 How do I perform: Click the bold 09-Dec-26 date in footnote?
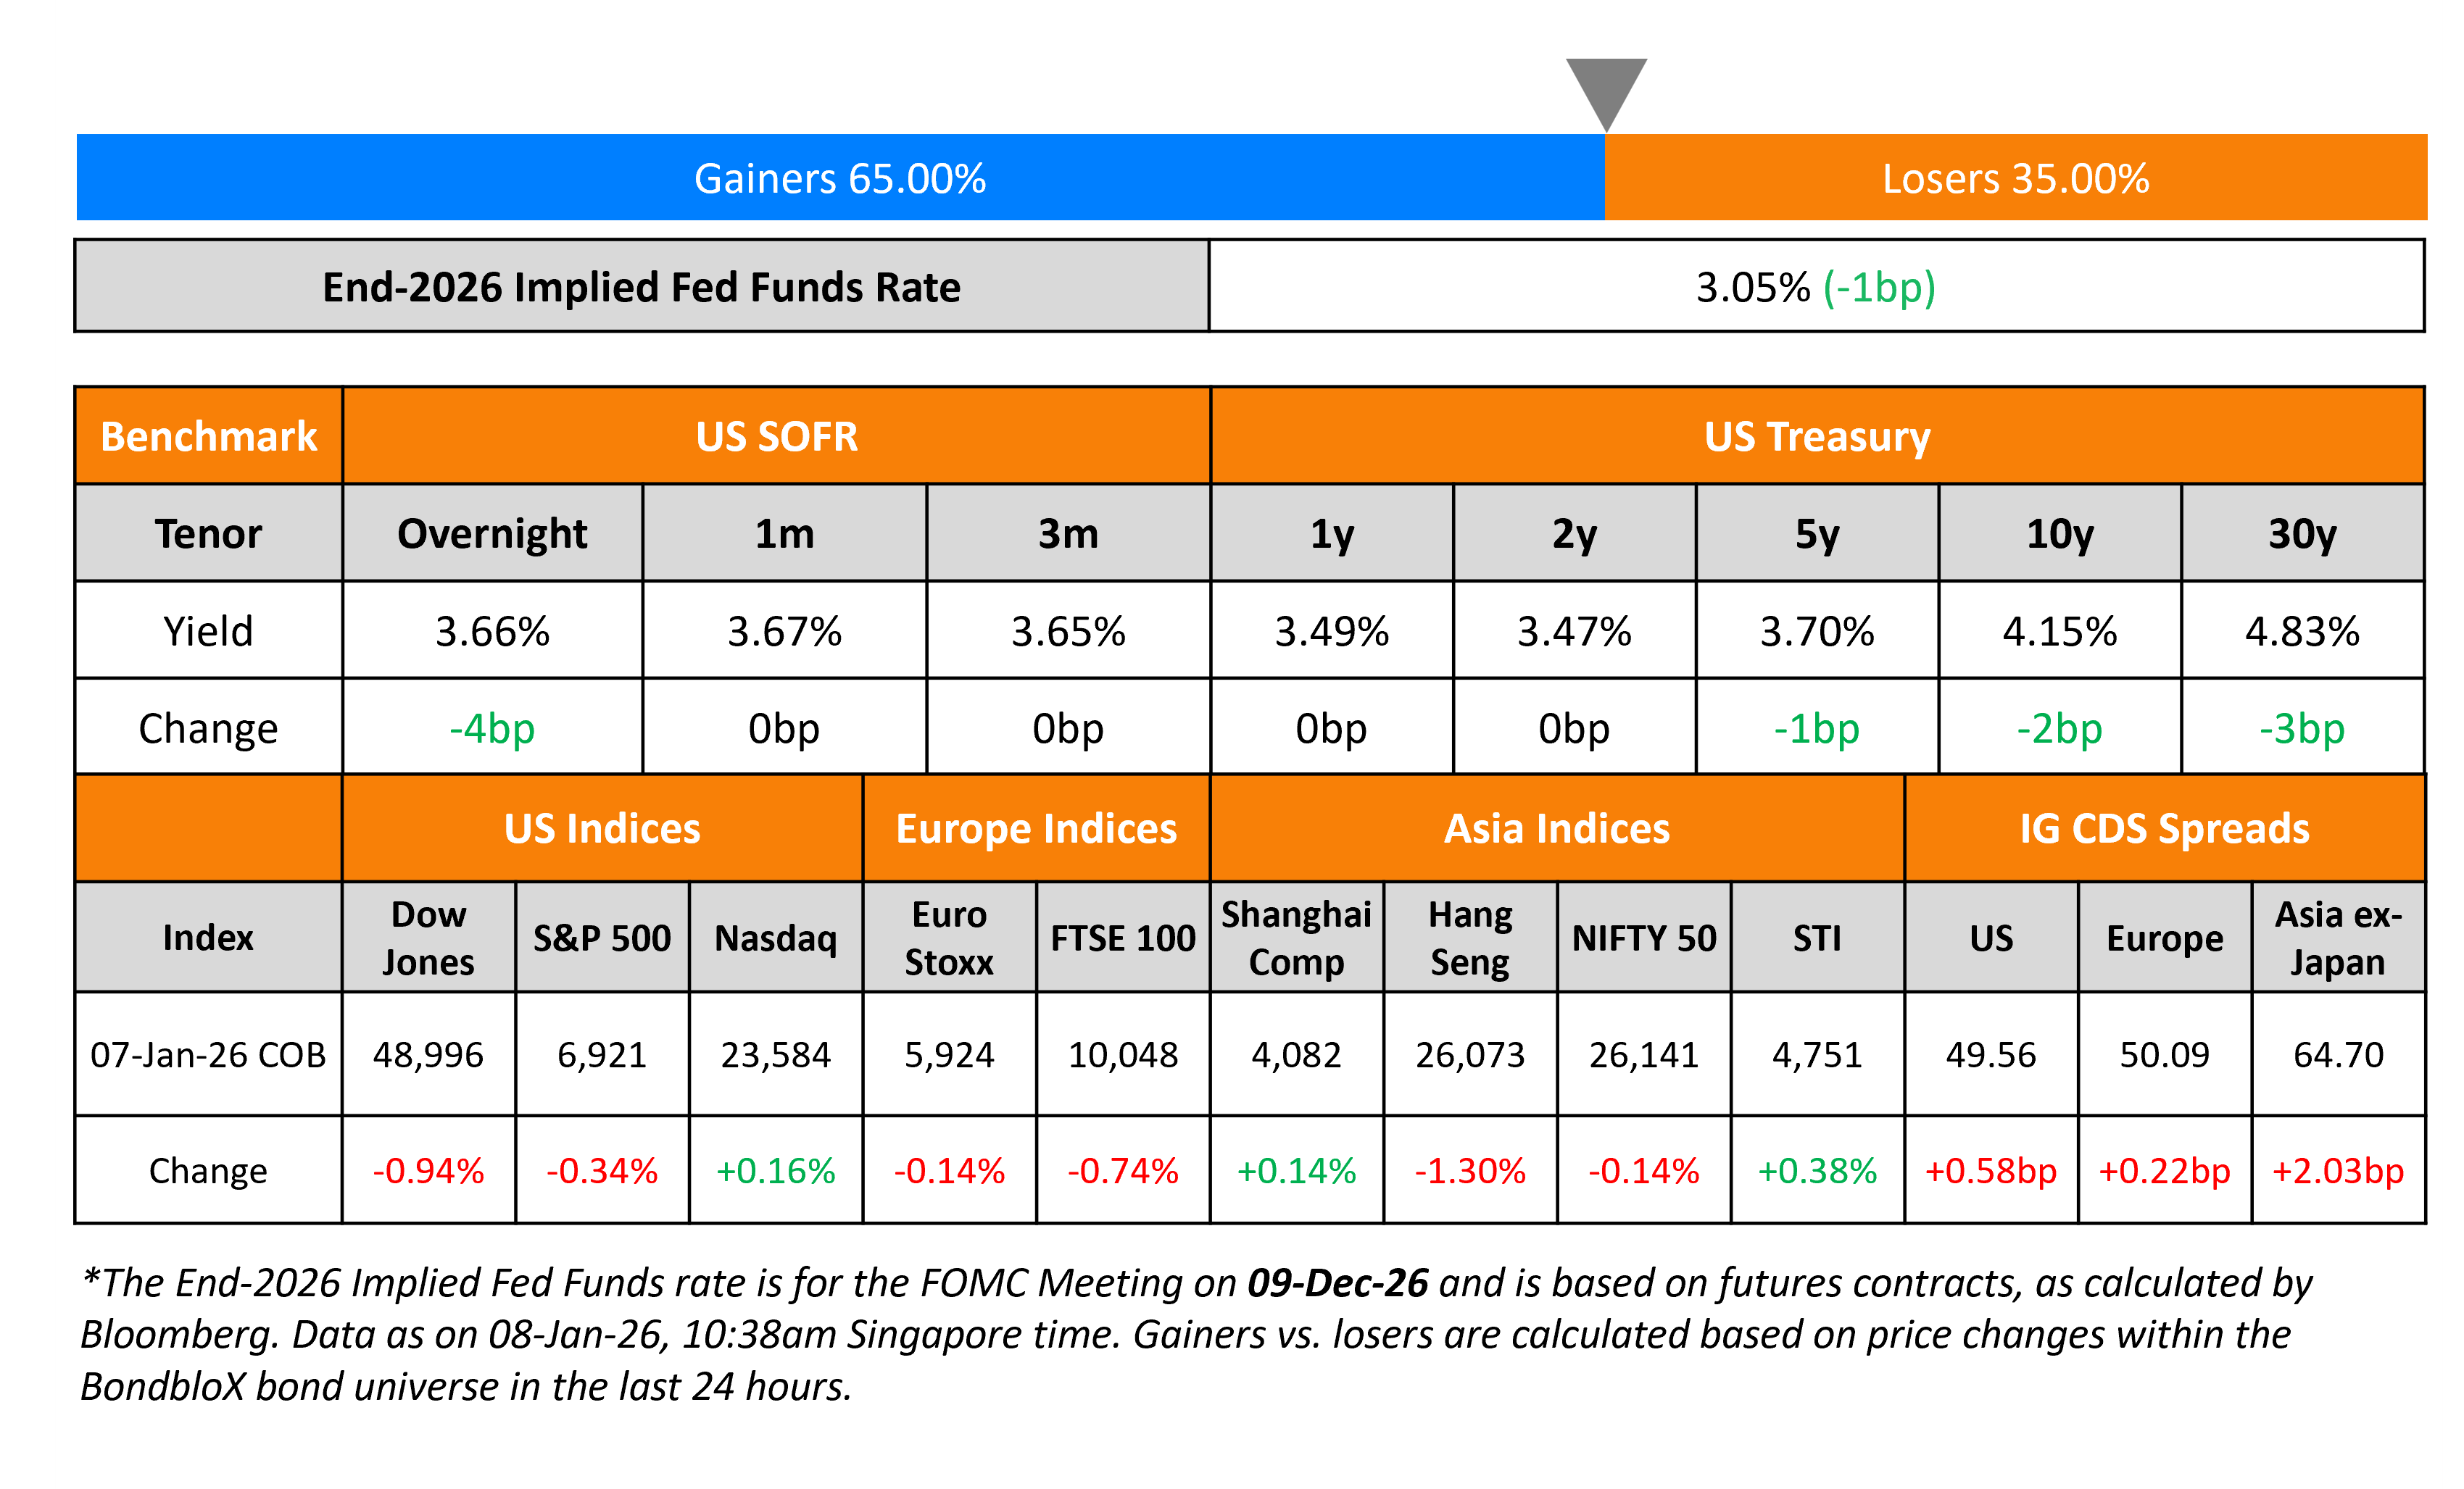(x=1337, y=1283)
